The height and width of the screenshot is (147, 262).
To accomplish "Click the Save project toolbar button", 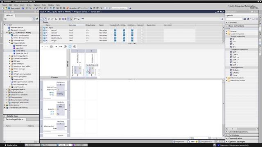I will 14,8.
